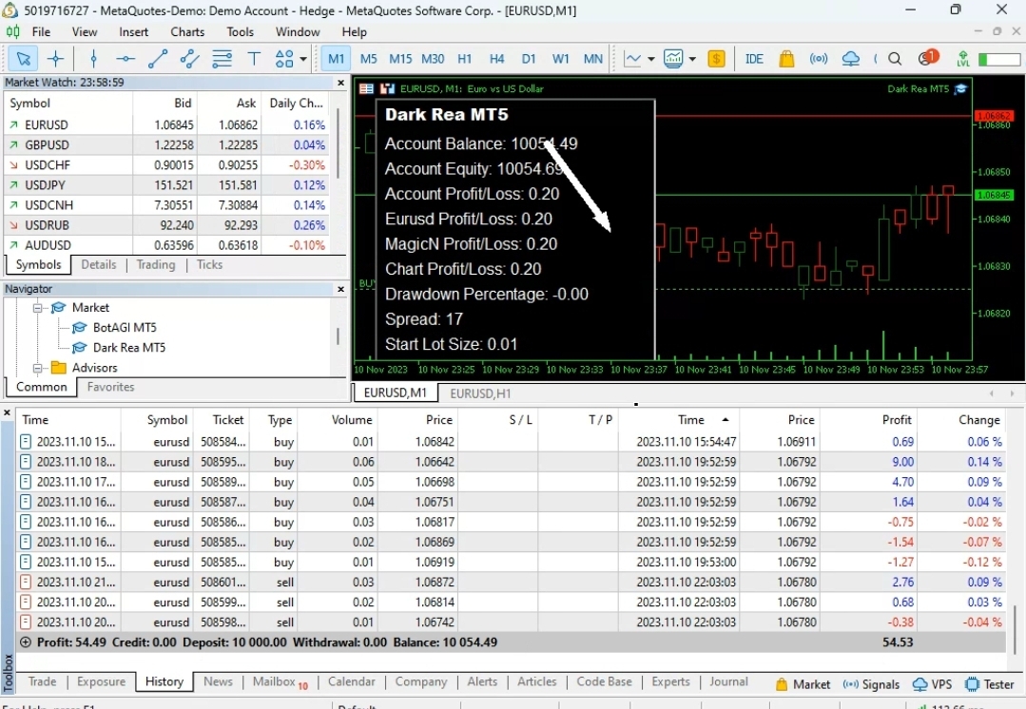The image size is (1026, 709).
Task: Expand the shapes tool dropdown arrow
Action: tap(303, 59)
